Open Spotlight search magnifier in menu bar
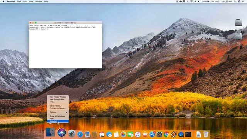The height and width of the screenshot is (139, 247). tap(235, 2)
